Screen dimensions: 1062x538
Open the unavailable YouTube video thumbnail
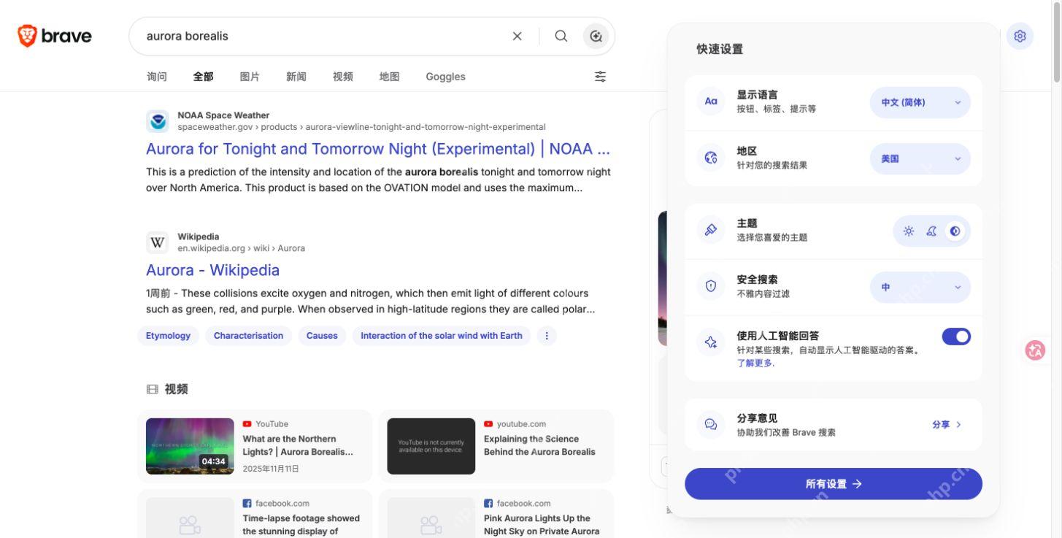pyautogui.click(x=431, y=446)
